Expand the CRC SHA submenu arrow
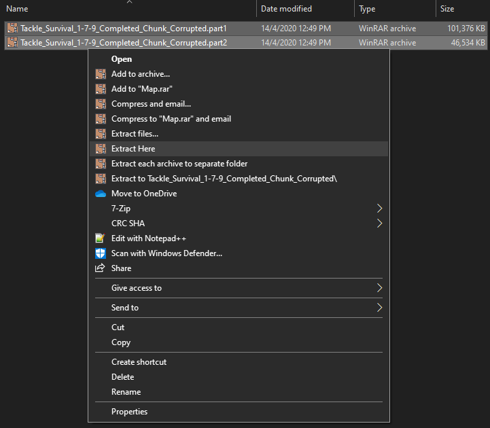The width and height of the screenshot is (490, 428). [x=379, y=224]
